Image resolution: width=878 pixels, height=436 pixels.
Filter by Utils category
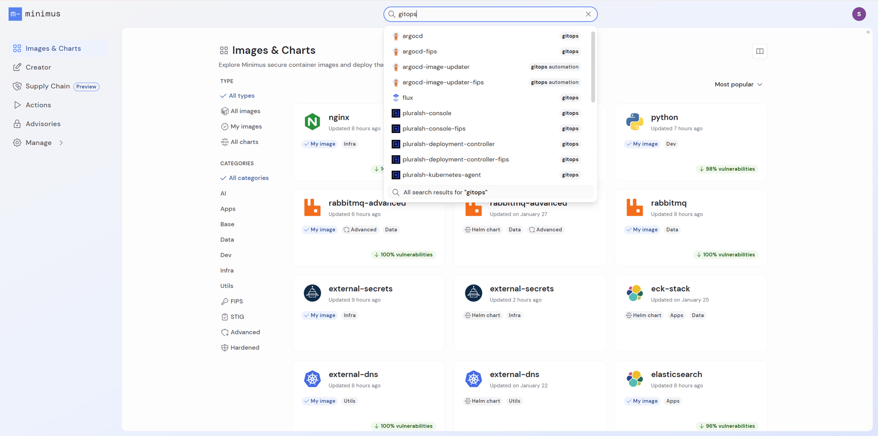227,286
